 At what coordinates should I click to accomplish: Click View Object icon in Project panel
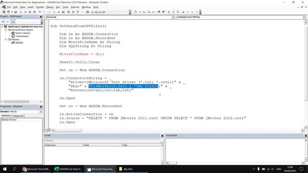(x=8, y=22)
